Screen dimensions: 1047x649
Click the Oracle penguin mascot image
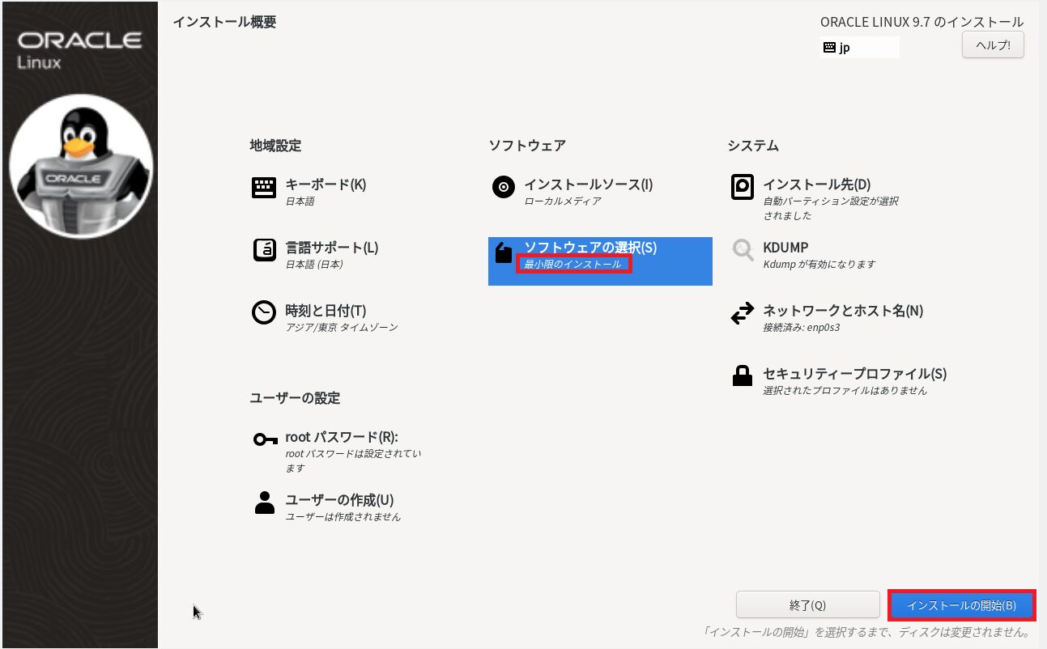point(81,172)
